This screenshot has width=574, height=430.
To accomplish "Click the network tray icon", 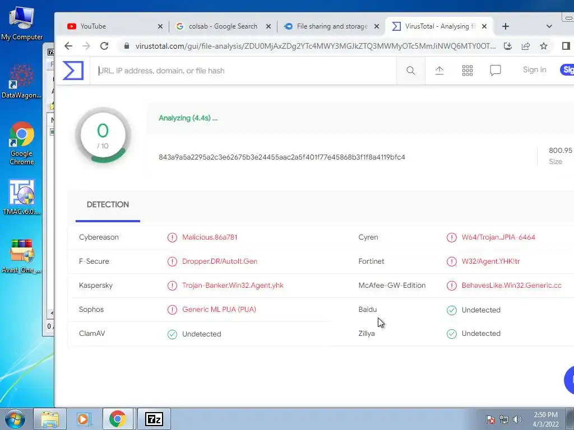I will coord(504,419).
